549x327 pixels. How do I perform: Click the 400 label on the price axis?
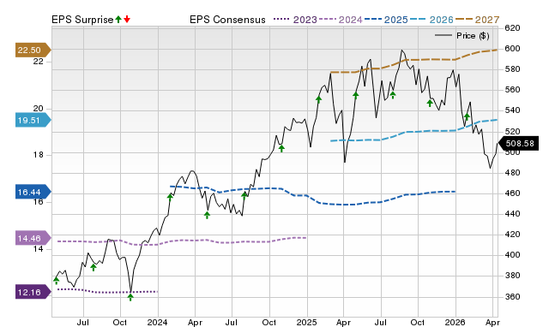pyautogui.click(x=512, y=255)
